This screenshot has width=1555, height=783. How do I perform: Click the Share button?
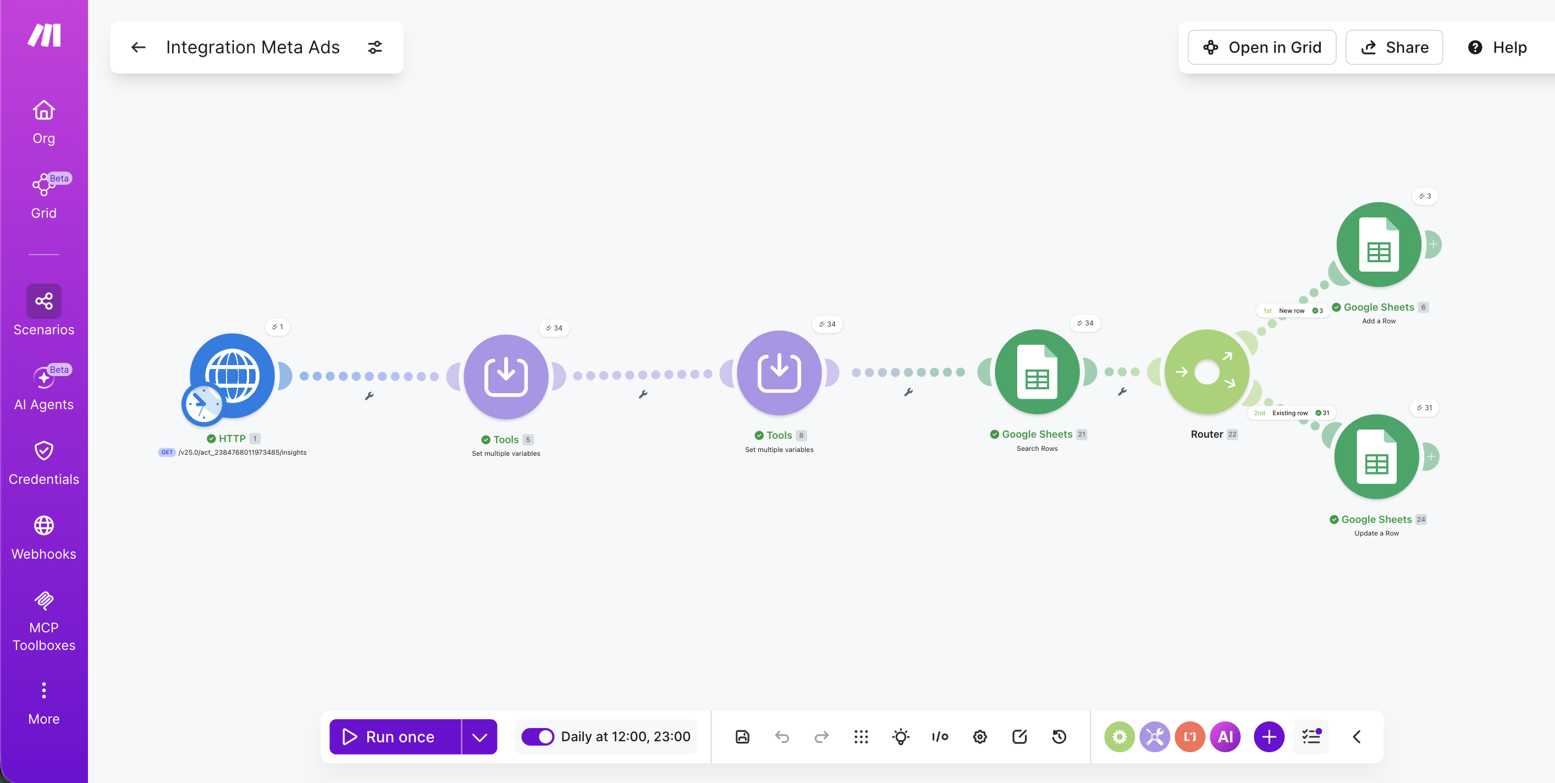(1394, 47)
